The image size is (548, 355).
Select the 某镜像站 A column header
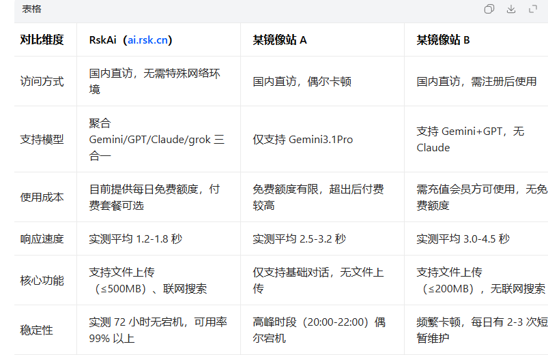coord(280,40)
